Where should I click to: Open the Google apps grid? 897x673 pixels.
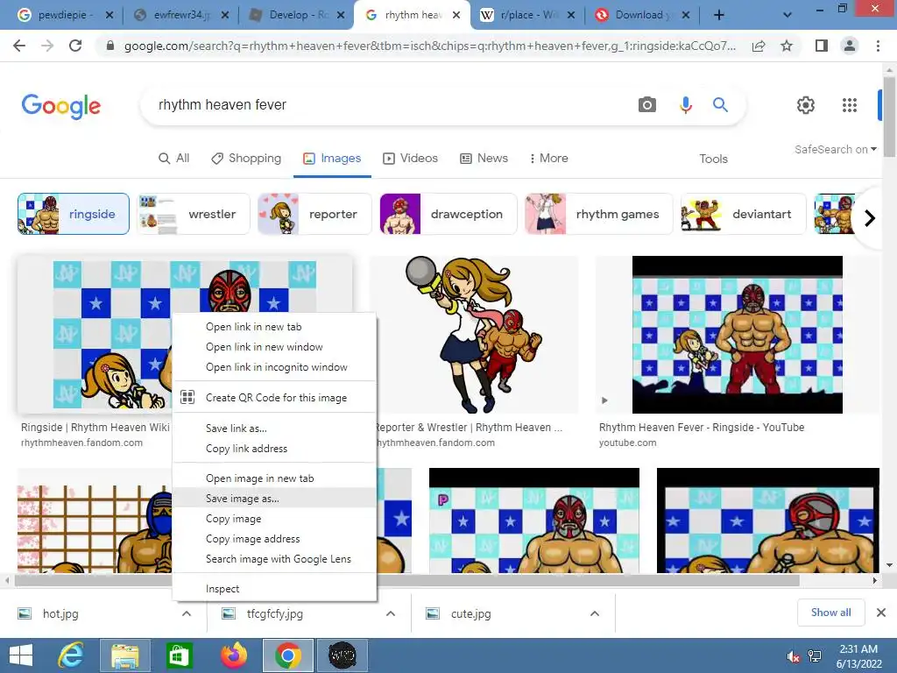pyautogui.click(x=850, y=105)
